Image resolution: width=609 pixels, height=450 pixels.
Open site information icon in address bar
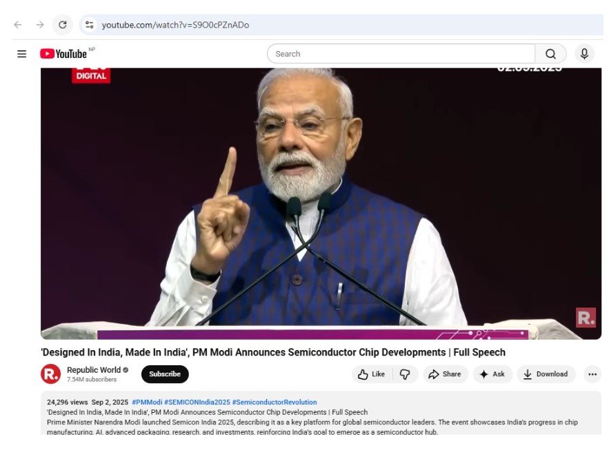89,25
